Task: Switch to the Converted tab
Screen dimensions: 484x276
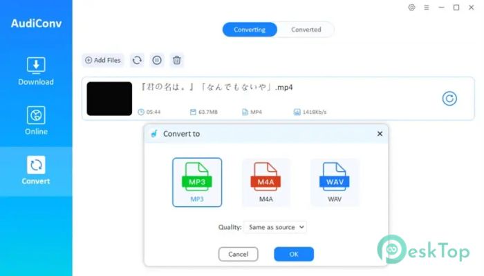Action: 306,30
